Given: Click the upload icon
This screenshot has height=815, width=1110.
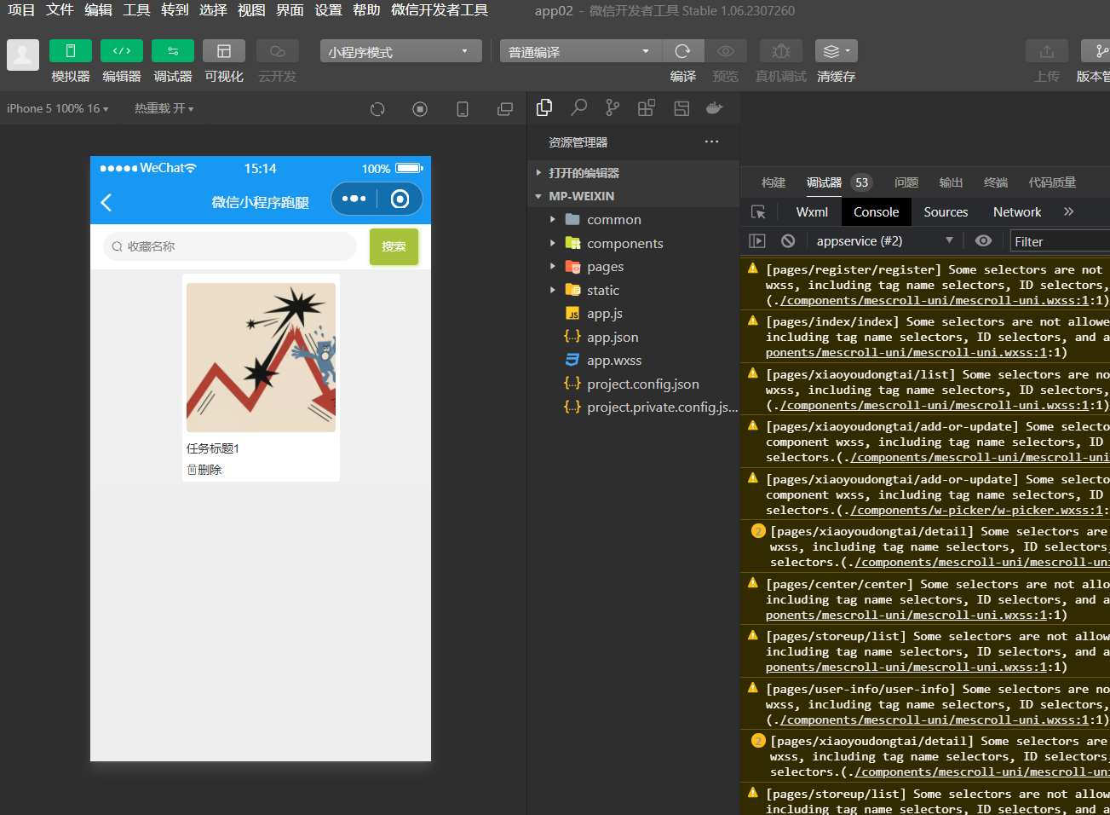Looking at the screenshot, I should click(1047, 51).
